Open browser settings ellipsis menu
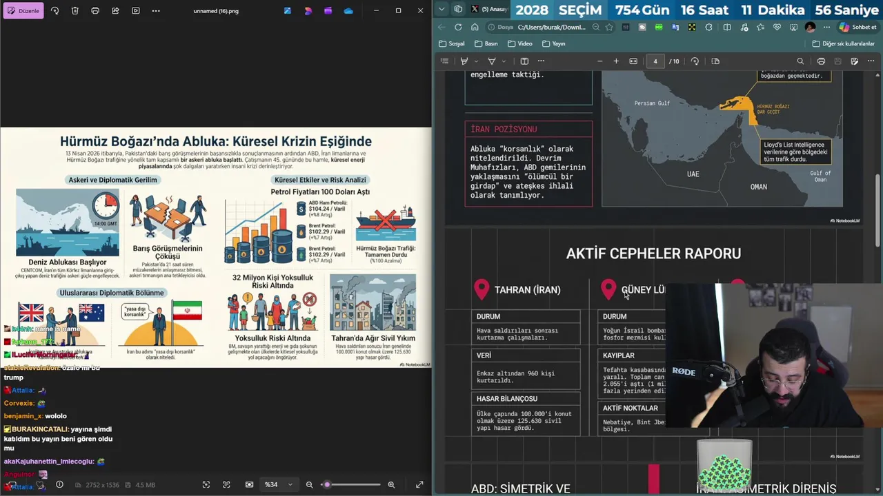Image resolution: width=883 pixels, height=496 pixels. pyautogui.click(x=826, y=27)
